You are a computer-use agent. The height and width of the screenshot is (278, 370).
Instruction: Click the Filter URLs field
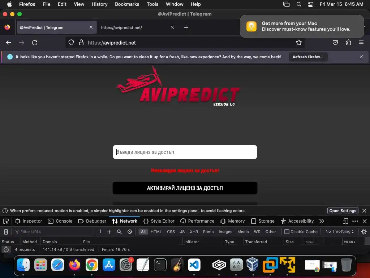pyautogui.click(x=54, y=232)
